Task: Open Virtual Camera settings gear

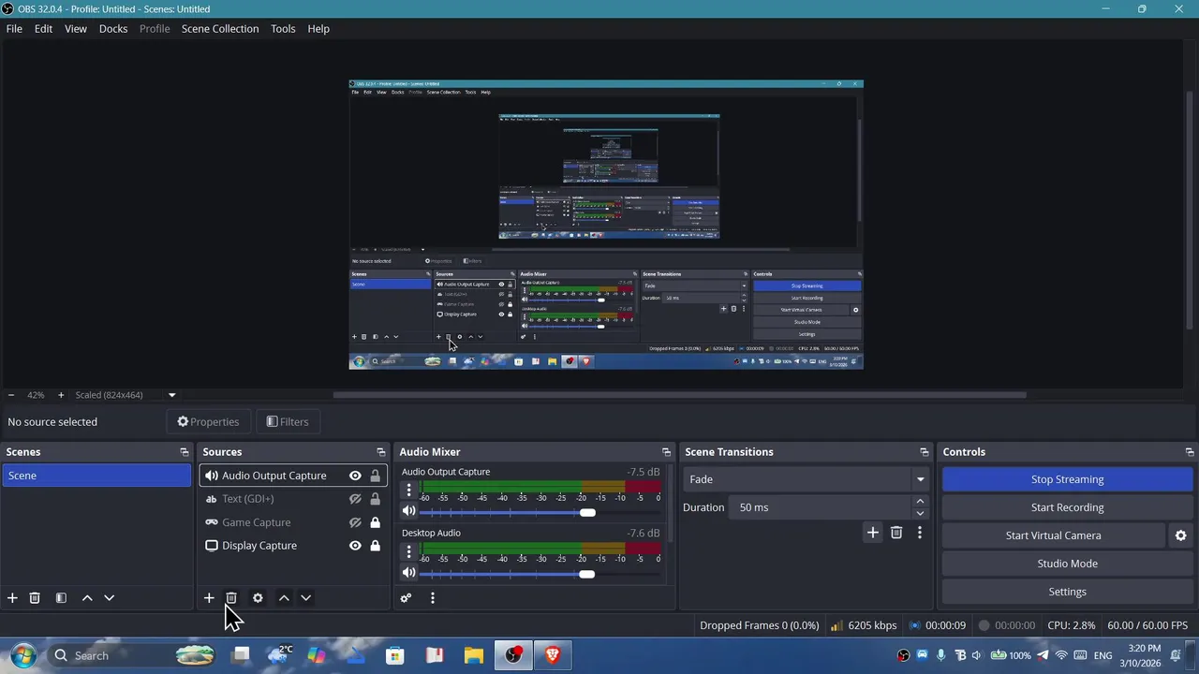Action: coord(1180,535)
